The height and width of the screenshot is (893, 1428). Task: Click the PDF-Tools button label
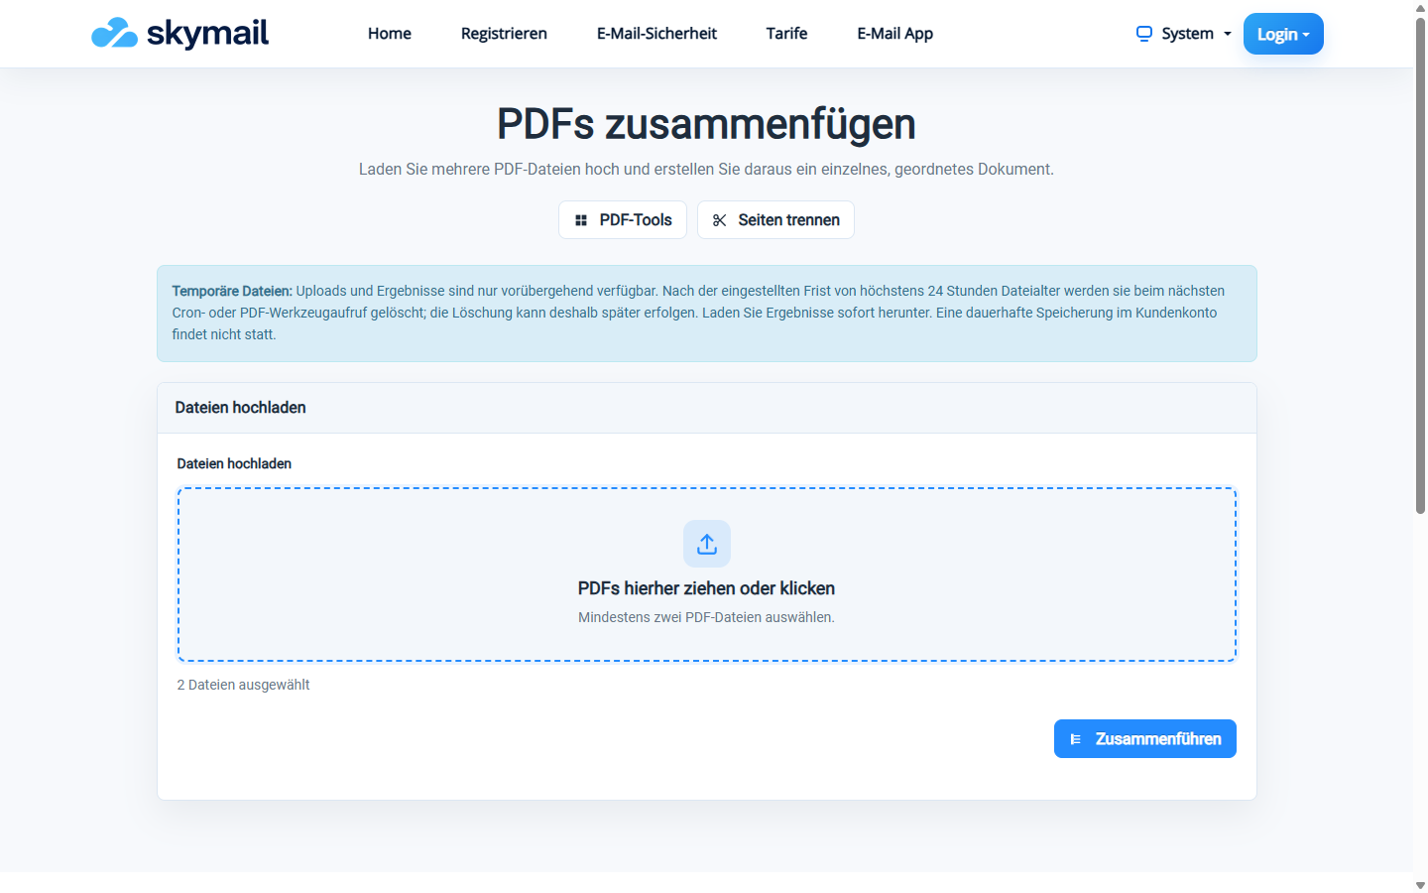click(x=636, y=220)
